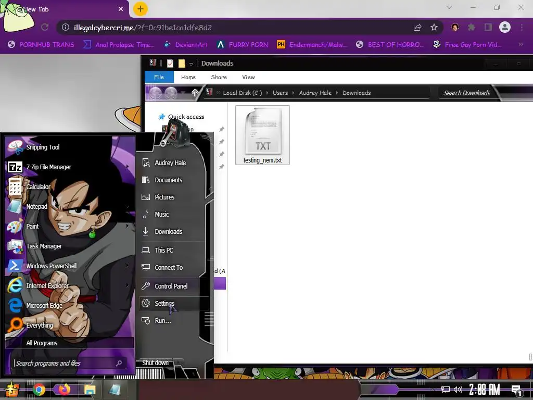Open All Programs list
The width and height of the screenshot is (533, 400).
pos(69,343)
